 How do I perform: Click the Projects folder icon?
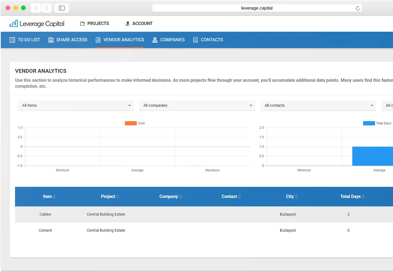[83, 24]
